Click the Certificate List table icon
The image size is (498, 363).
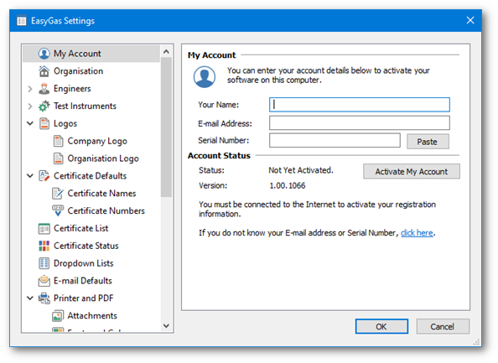point(44,228)
